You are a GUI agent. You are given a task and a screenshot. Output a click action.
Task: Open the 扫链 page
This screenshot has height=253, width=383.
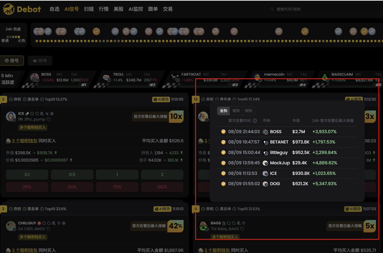point(89,9)
